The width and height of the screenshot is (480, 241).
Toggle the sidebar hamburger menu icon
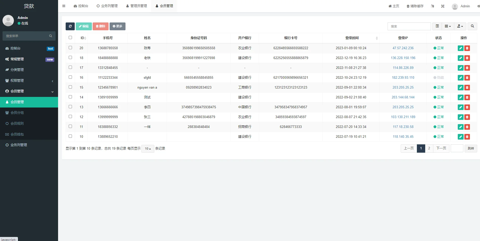click(64, 6)
